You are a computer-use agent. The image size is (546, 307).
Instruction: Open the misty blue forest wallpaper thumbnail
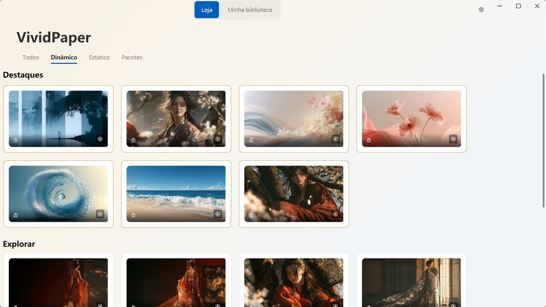[58, 119]
